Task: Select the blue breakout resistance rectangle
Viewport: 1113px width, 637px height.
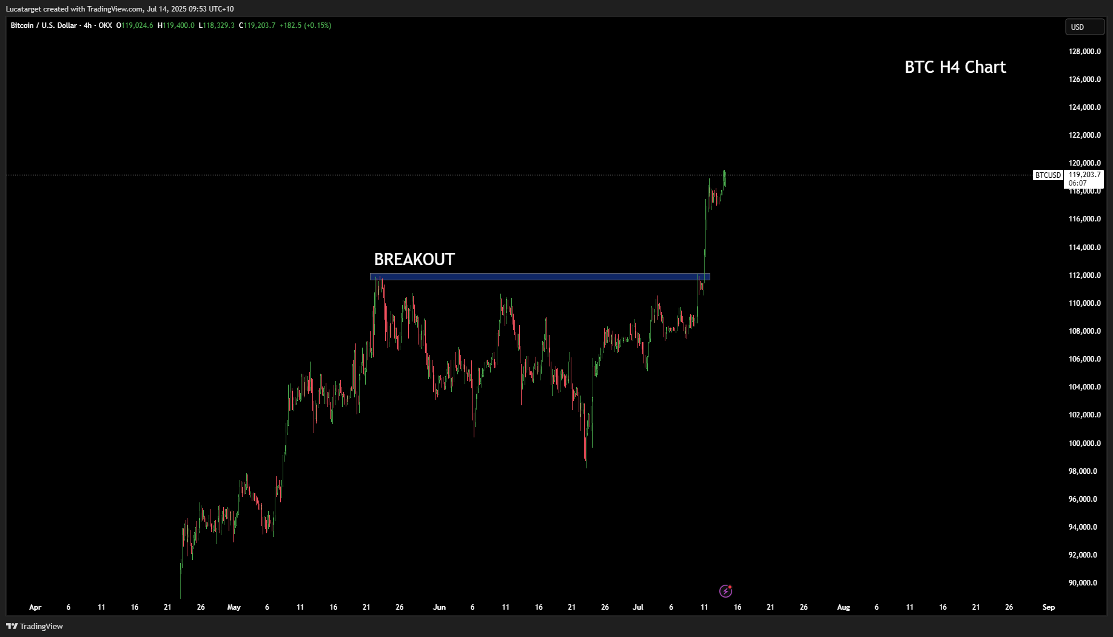Action: tap(540, 277)
